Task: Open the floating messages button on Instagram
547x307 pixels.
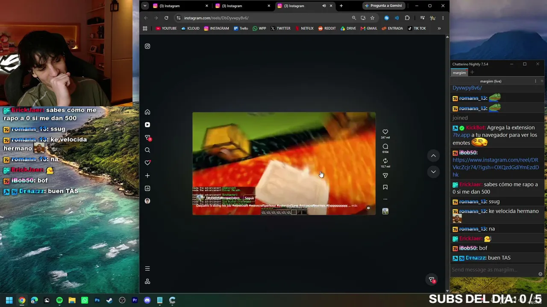Action: point(432,280)
